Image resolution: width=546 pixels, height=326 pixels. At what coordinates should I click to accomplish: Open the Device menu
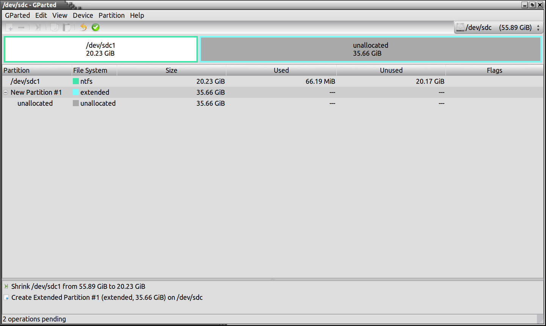click(x=83, y=16)
